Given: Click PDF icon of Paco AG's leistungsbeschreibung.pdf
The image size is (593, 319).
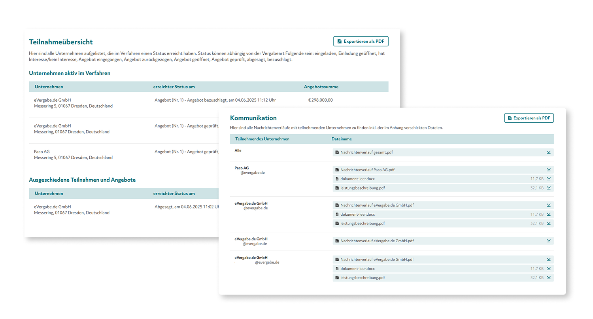Looking at the screenshot, I should pyautogui.click(x=337, y=188).
